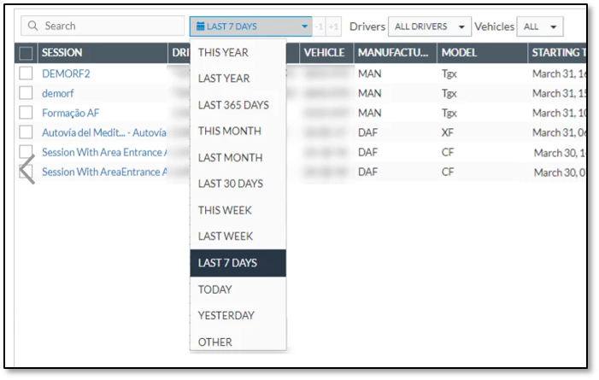599x380 pixels.
Task: Open the Autovía del Medit... session link
Action: [104, 132]
